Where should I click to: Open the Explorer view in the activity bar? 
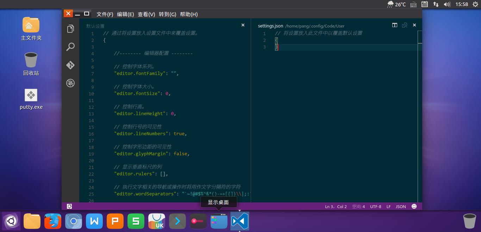[70, 29]
